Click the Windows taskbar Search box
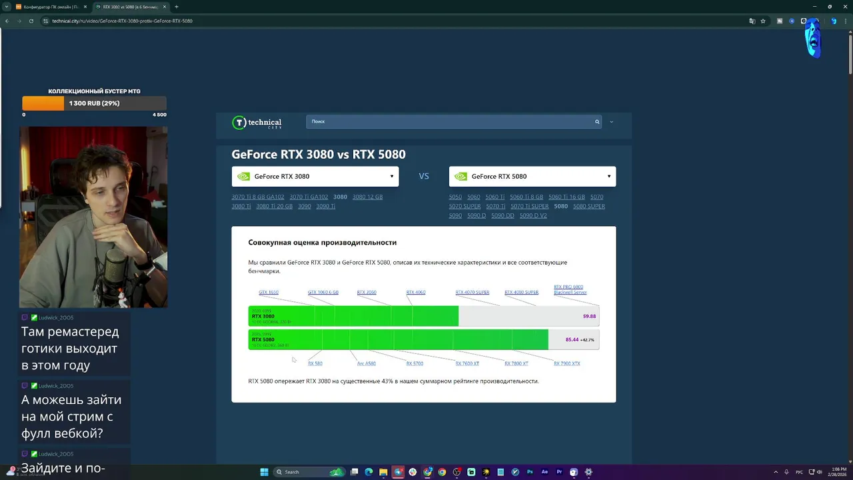 (x=310, y=472)
